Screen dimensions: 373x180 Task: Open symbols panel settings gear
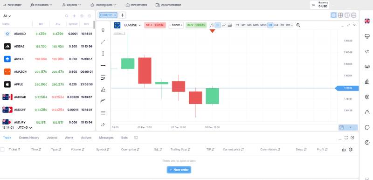pyautogui.click(x=82, y=16)
